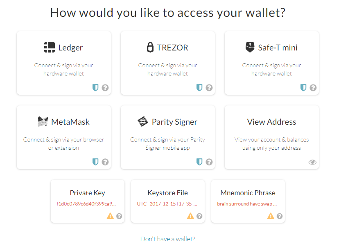Click the shield badge on the MetaMask card
Image resolution: width=341 pixels, height=249 pixels.
pyautogui.click(x=95, y=162)
